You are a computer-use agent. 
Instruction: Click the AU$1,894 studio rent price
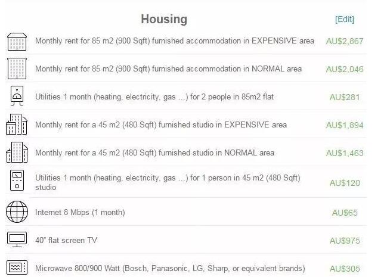(344, 125)
